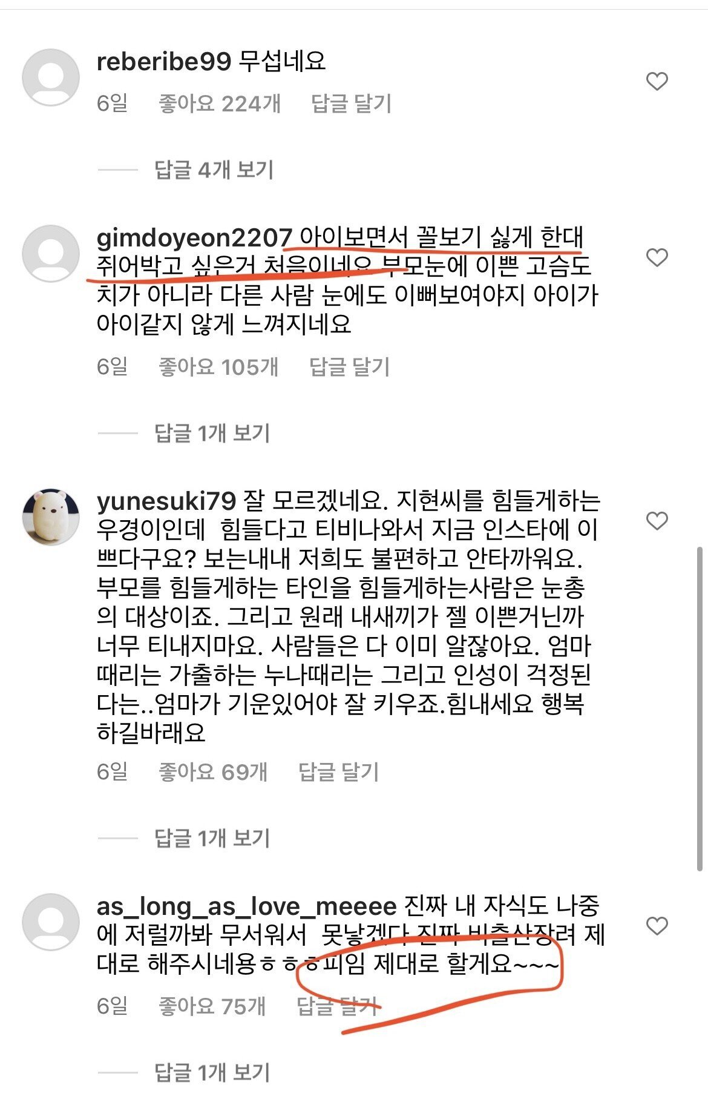Heart the as_long_as_love_meeee comment
The width and height of the screenshot is (708, 1099).
(x=657, y=926)
